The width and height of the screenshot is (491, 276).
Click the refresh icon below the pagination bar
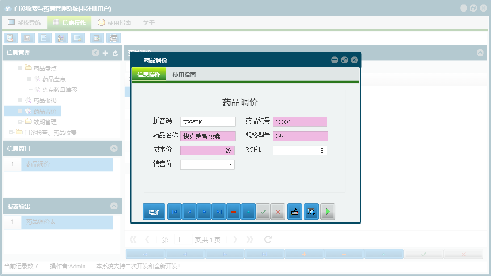[x=268, y=239]
